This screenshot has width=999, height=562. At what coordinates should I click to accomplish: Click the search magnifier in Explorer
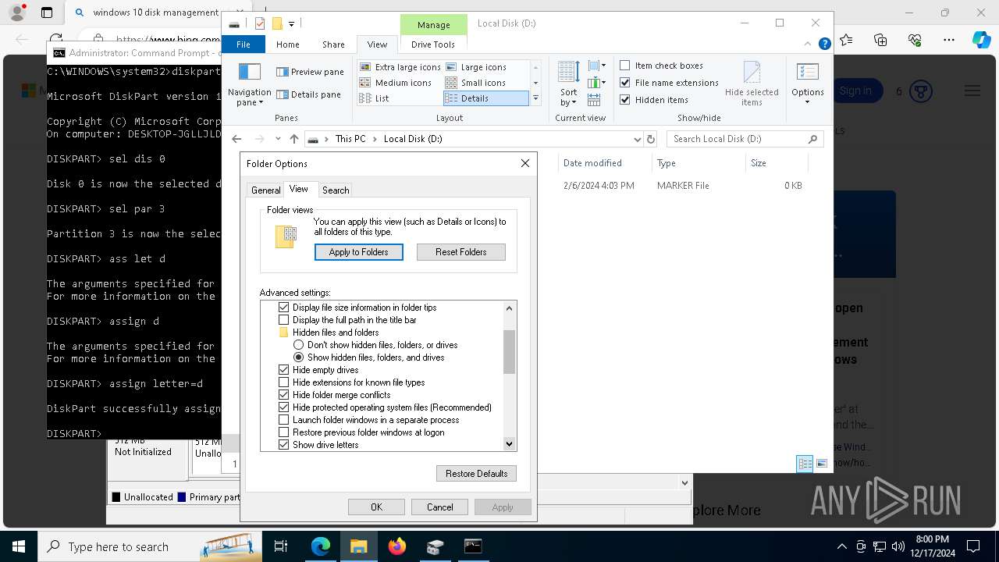812,139
